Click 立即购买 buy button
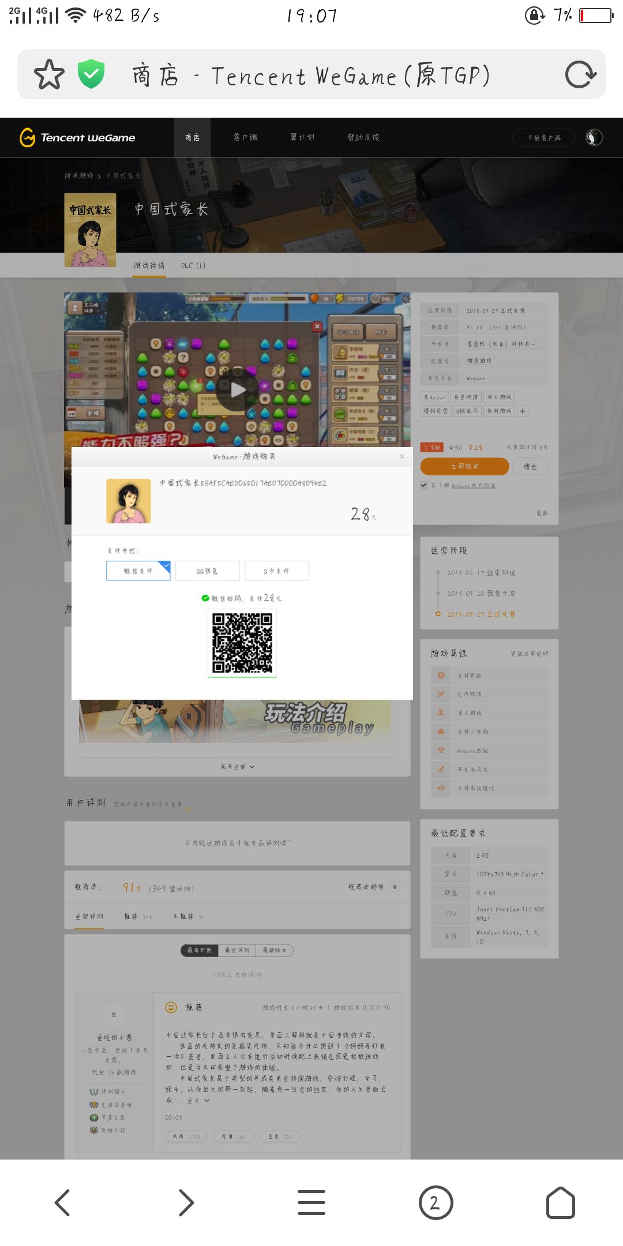This screenshot has height=1246, width=623. point(464,466)
